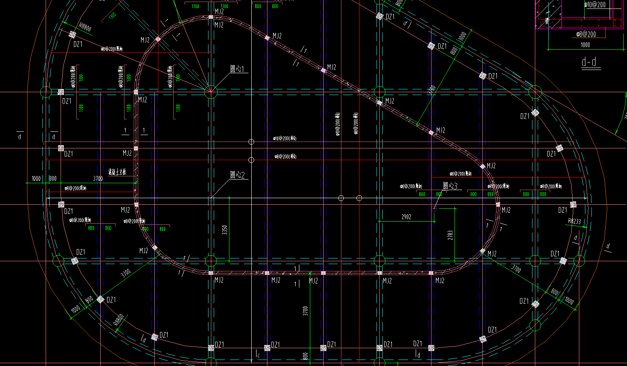Pick the R8233 radius dimension text

pyautogui.click(x=574, y=221)
